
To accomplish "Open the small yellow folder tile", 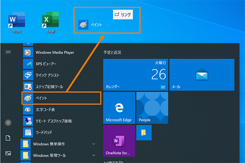I will point(144,132).
